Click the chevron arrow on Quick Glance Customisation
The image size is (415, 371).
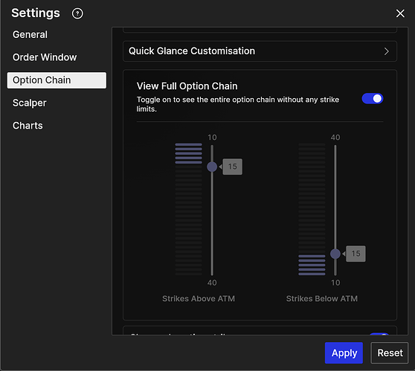click(x=386, y=51)
